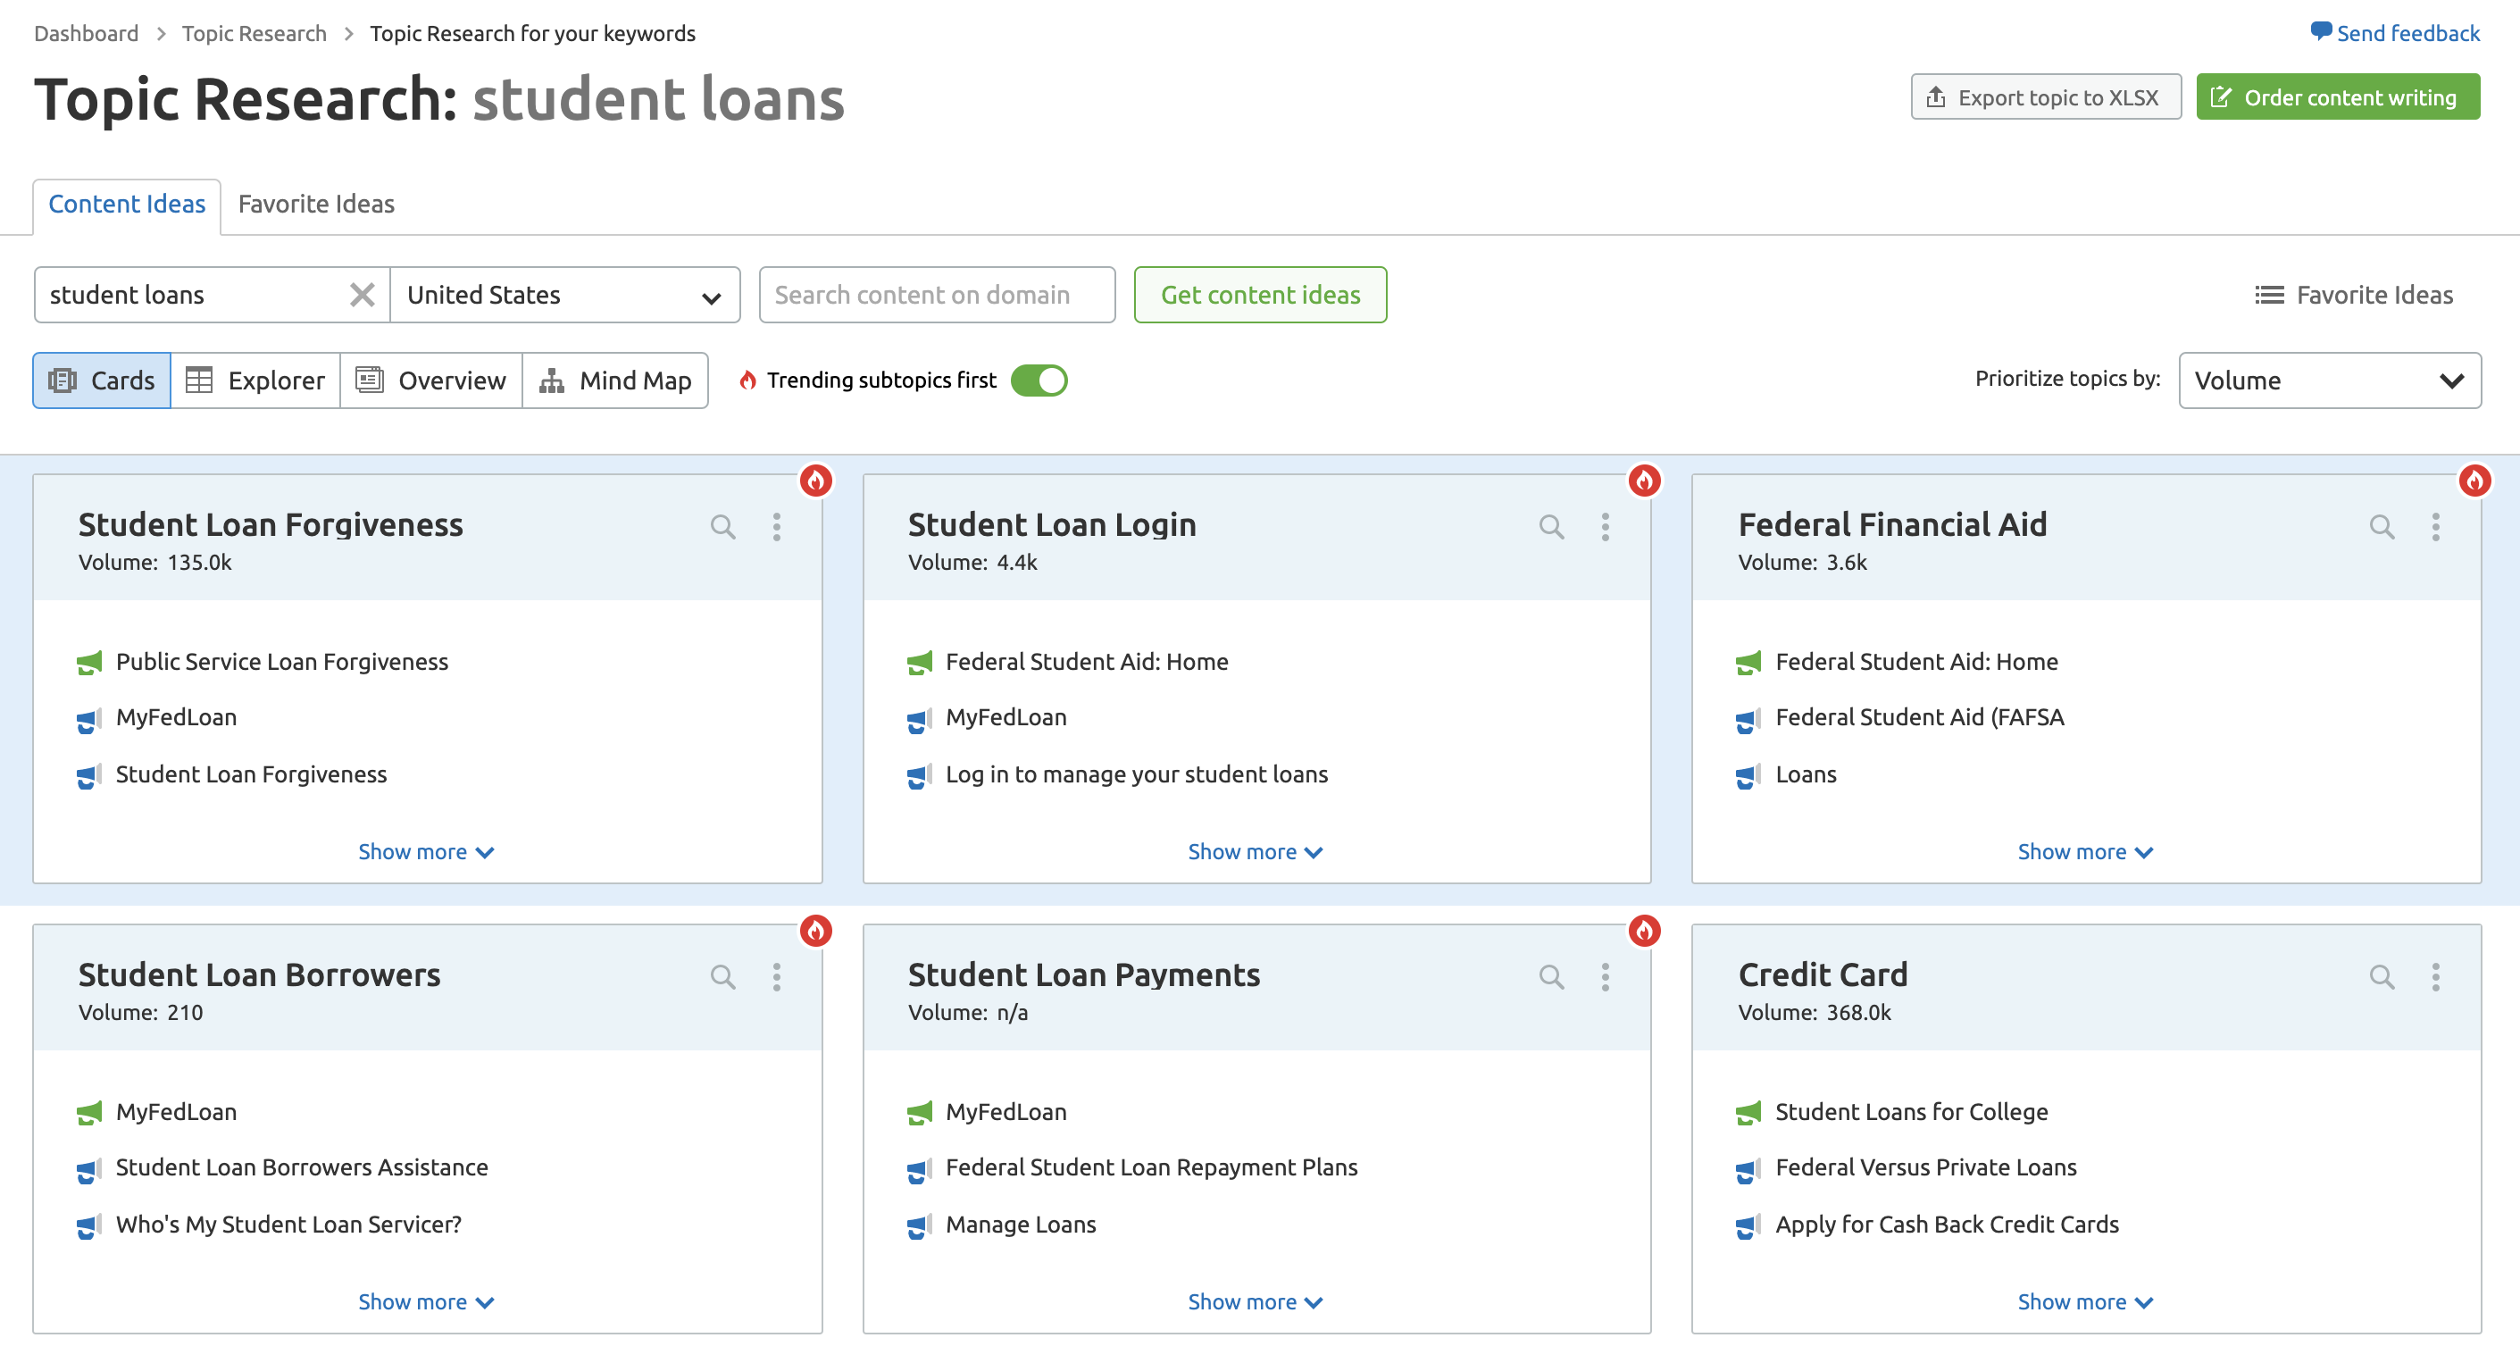Switch to the Mind Map view
Viewport: 2520px width, 1363px height.
point(615,380)
